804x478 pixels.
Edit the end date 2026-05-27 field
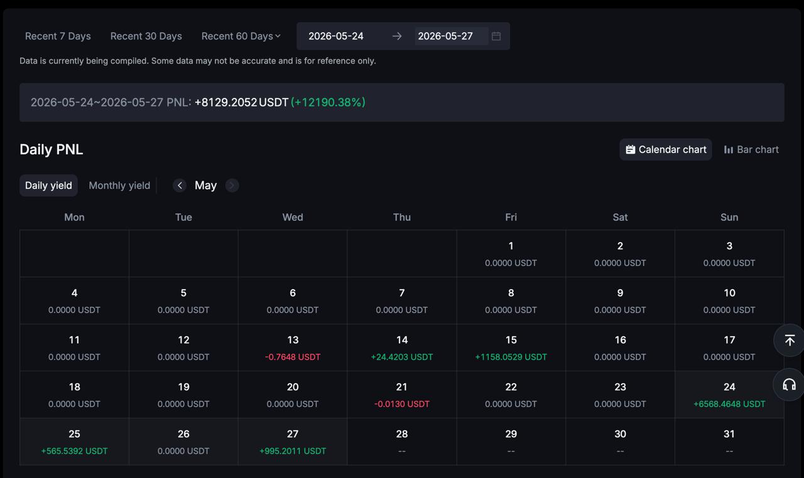pos(450,36)
